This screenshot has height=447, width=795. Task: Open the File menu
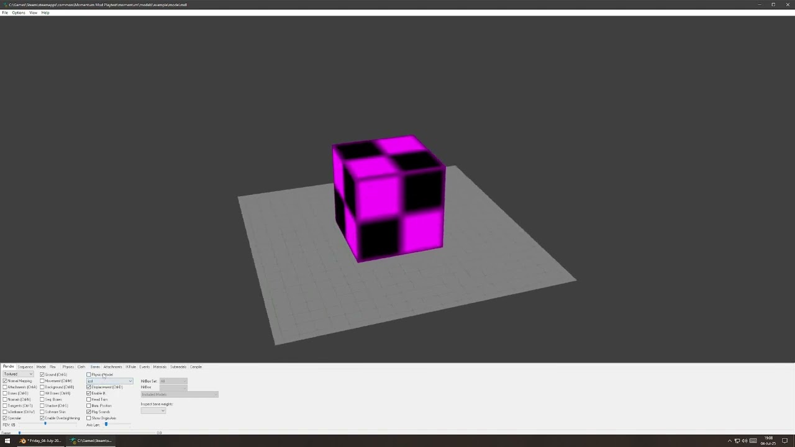point(5,12)
